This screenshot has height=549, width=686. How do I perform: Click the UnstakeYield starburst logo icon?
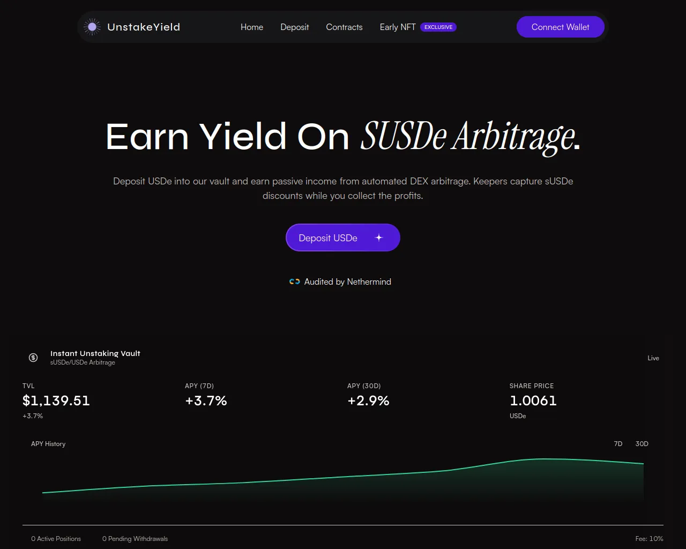click(x=92, y=27)
